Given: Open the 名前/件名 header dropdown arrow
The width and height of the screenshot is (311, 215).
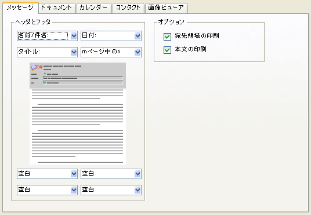Looking at the screenshot, I should pyautogui.click(x=74, y=36).
